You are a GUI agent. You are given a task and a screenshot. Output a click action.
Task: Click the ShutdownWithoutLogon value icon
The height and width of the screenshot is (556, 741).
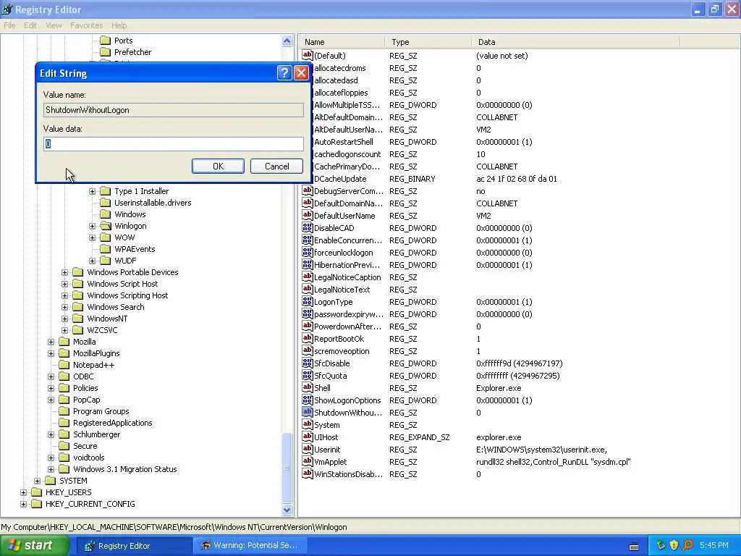pyautogui.click(x=307, y=412)
